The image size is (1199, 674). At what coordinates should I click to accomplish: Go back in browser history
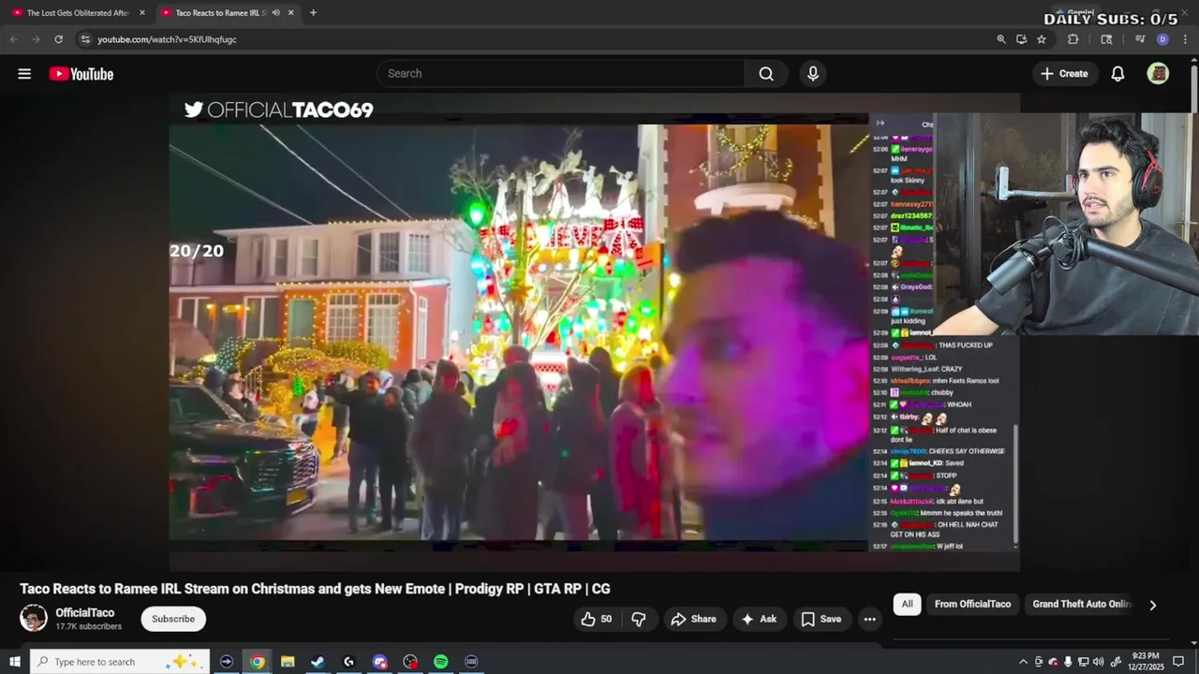[13, 39]
